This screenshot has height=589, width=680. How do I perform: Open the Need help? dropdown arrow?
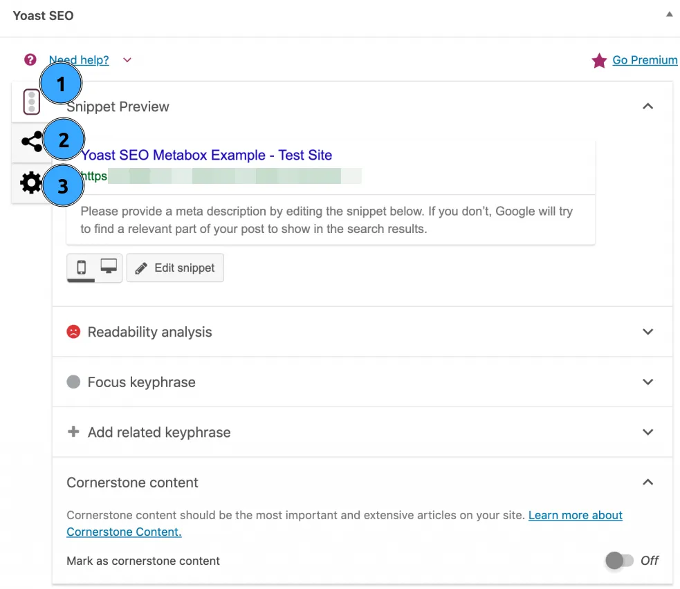click(x=127, y=60)
